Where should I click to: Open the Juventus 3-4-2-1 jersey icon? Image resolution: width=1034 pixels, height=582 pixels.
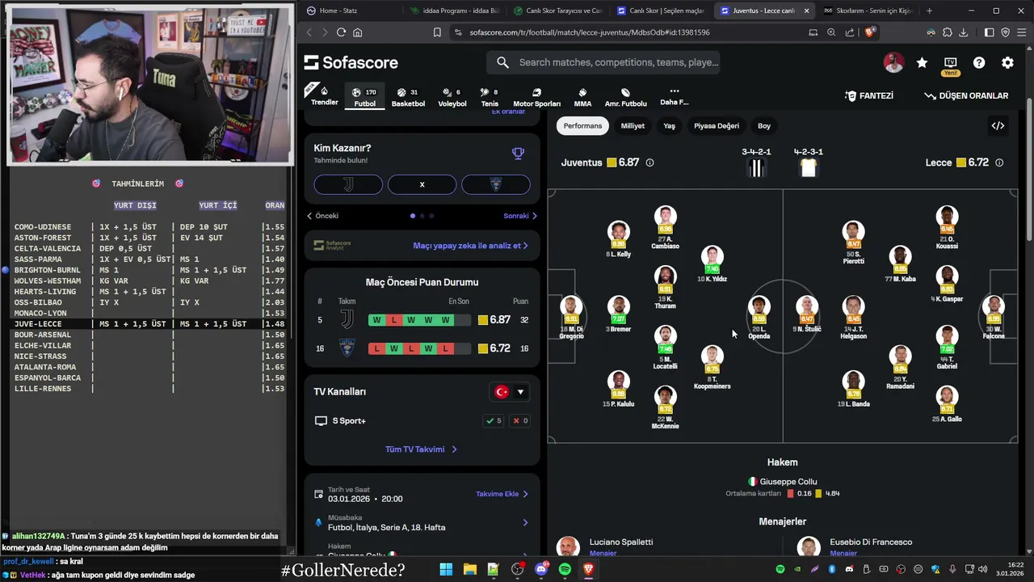[x=756, y=167]
